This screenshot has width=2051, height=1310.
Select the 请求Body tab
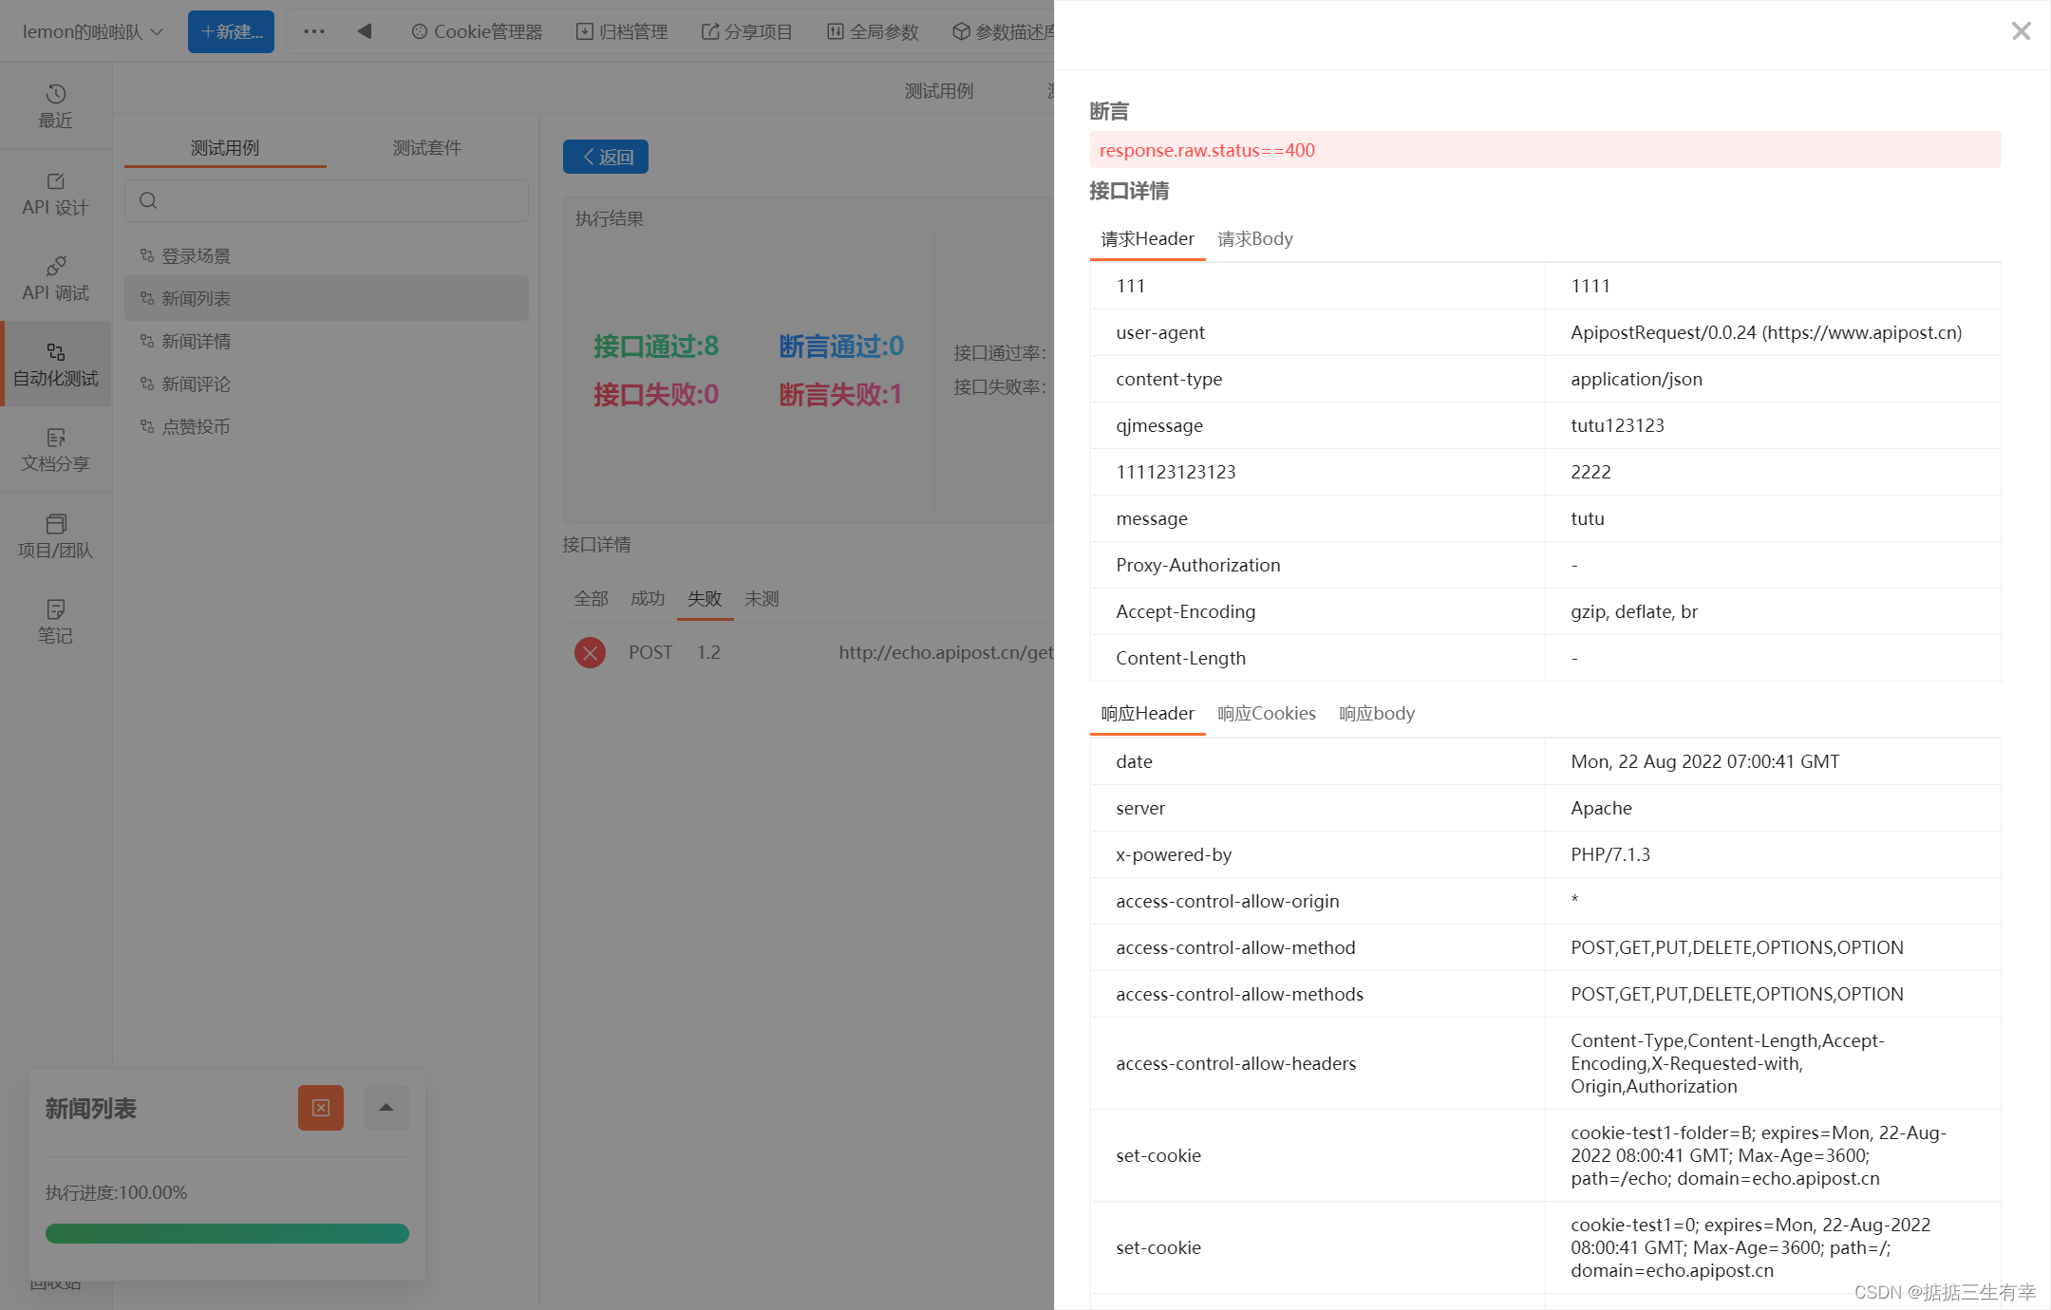(1255, 239)
